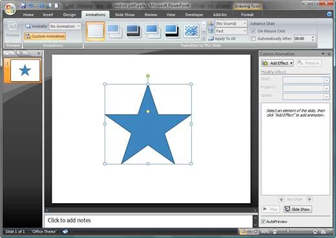
Task: Select the fifth transition with black base
Action: [x=172, y=31]
